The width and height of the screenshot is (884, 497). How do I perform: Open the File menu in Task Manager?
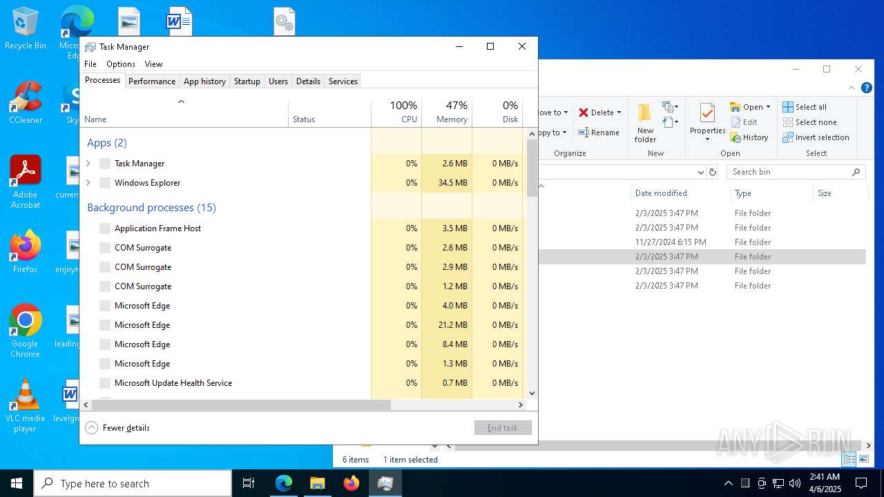click(90, 64)
